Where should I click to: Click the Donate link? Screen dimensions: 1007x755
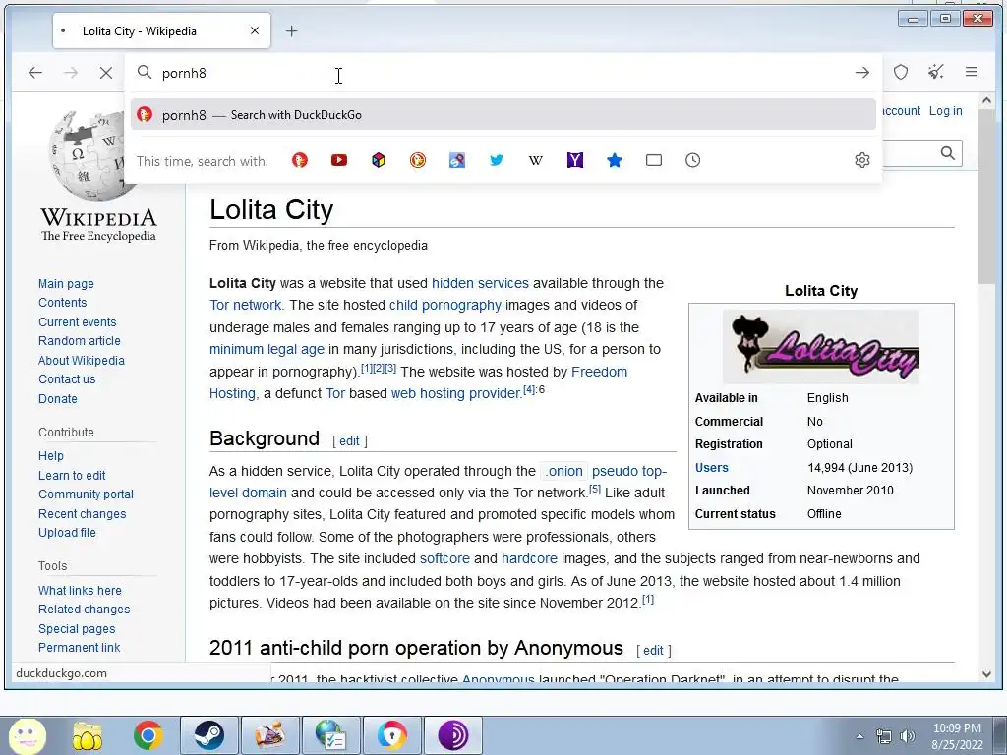coord(58,399)
